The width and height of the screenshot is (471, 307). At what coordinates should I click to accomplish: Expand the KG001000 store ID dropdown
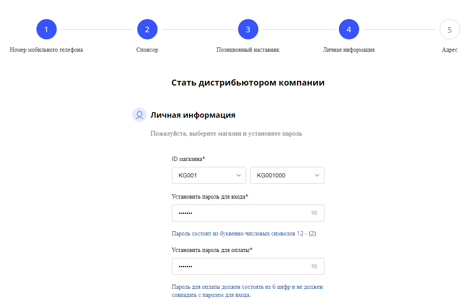click(287, 175)
